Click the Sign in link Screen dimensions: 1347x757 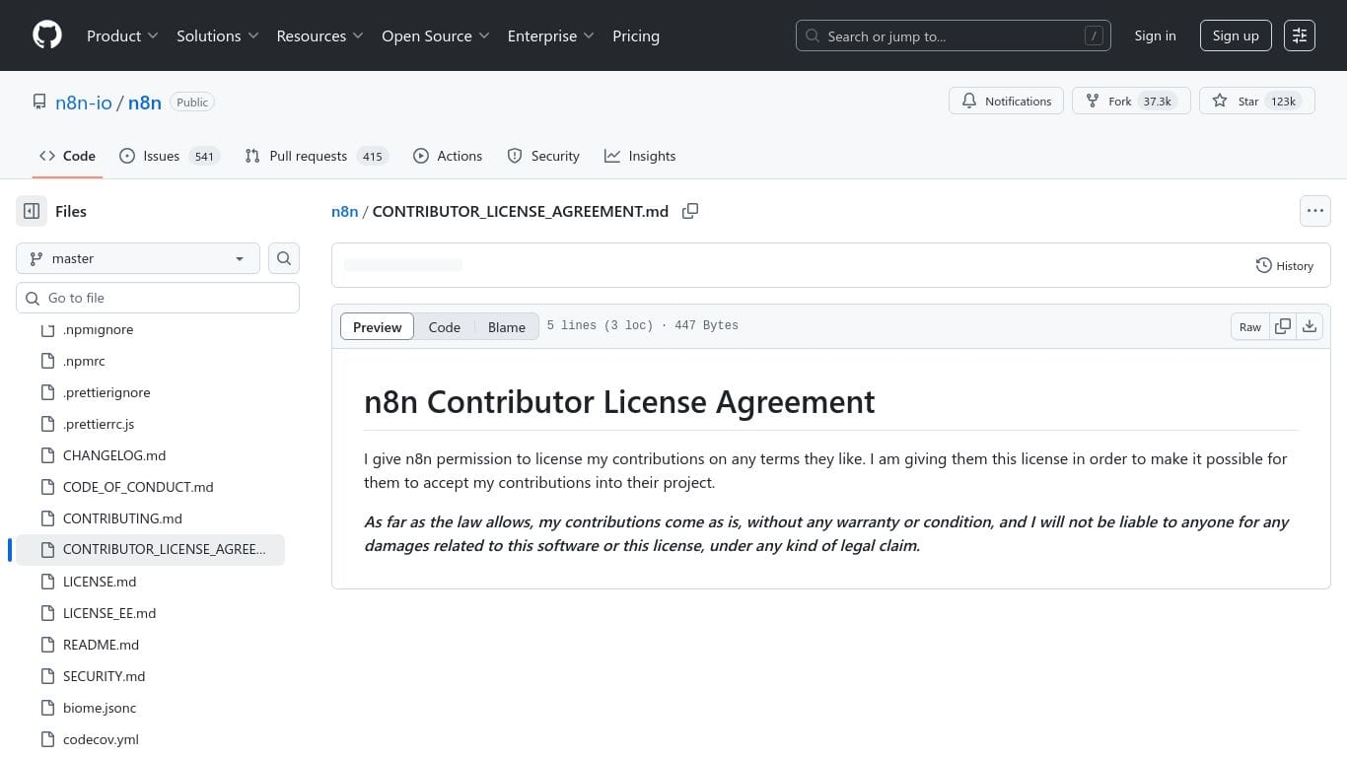1155,35
